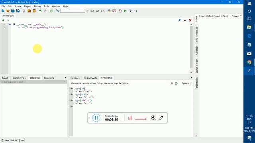Image resolution: width=255 pixels, height=143 pixels.
Task: Open the Help menu
Action: pos(65,6)
